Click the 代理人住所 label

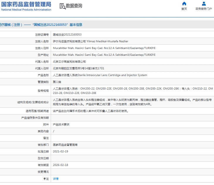(42, 68)
